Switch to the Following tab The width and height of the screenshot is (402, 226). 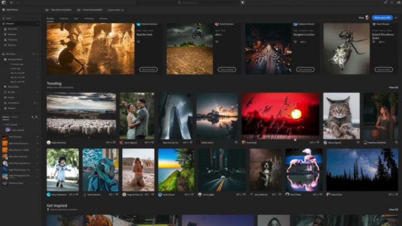(89, 18)
